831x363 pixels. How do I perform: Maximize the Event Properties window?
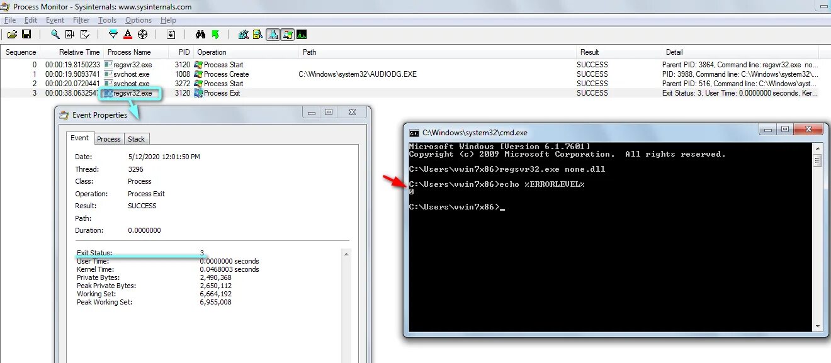point(328,112)
